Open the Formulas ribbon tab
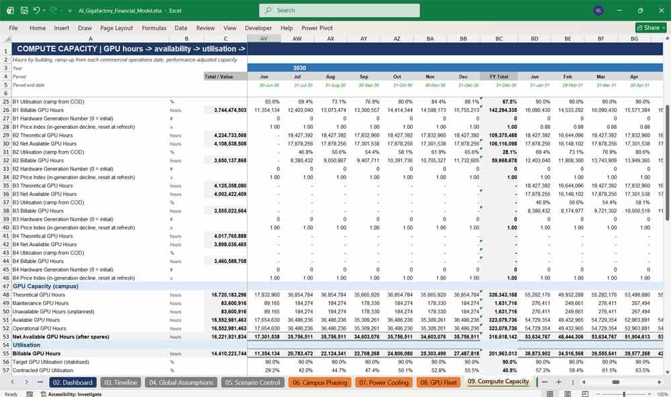 (x=154, y=27)
